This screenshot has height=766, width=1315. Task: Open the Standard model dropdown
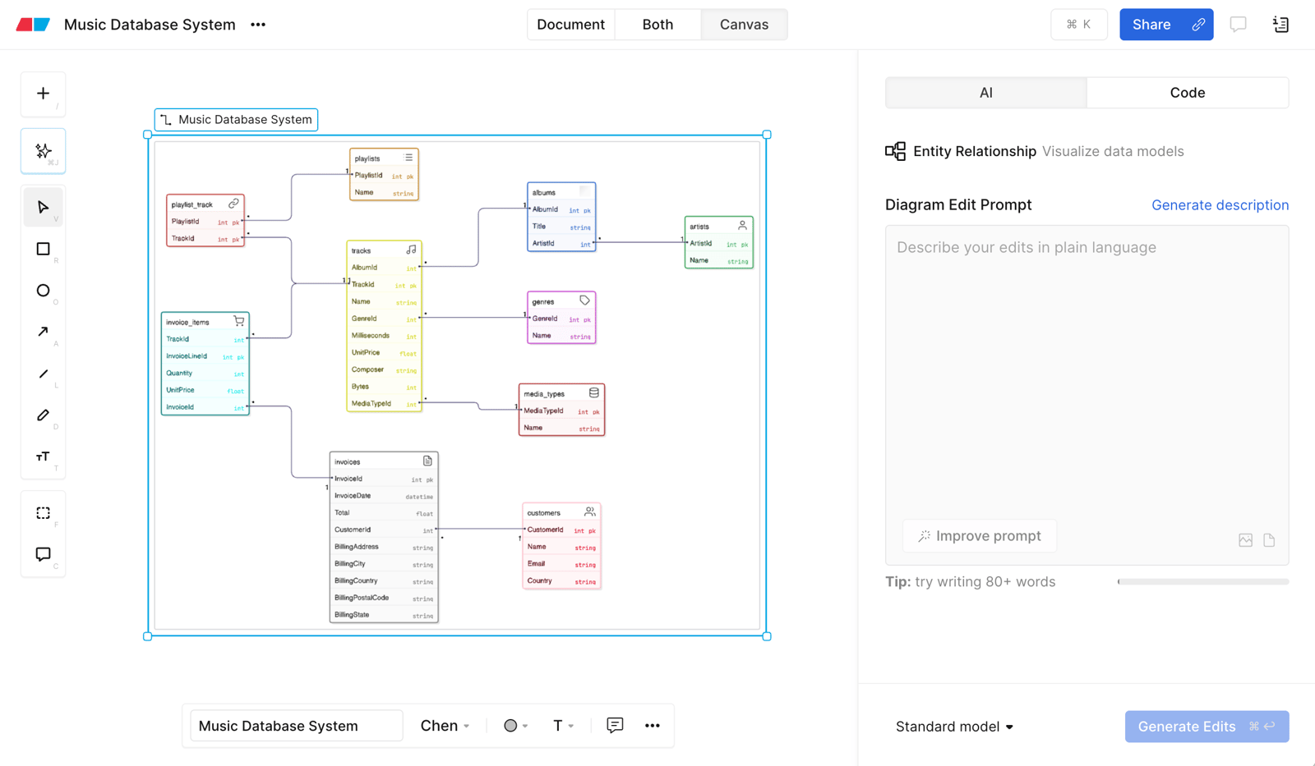(954, 727)
